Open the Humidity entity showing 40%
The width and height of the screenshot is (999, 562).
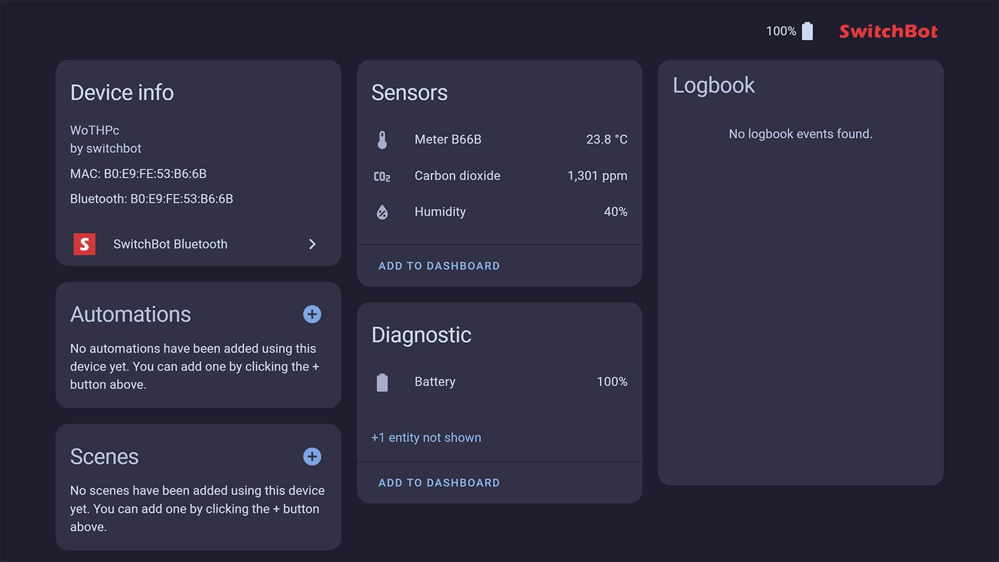440,212
